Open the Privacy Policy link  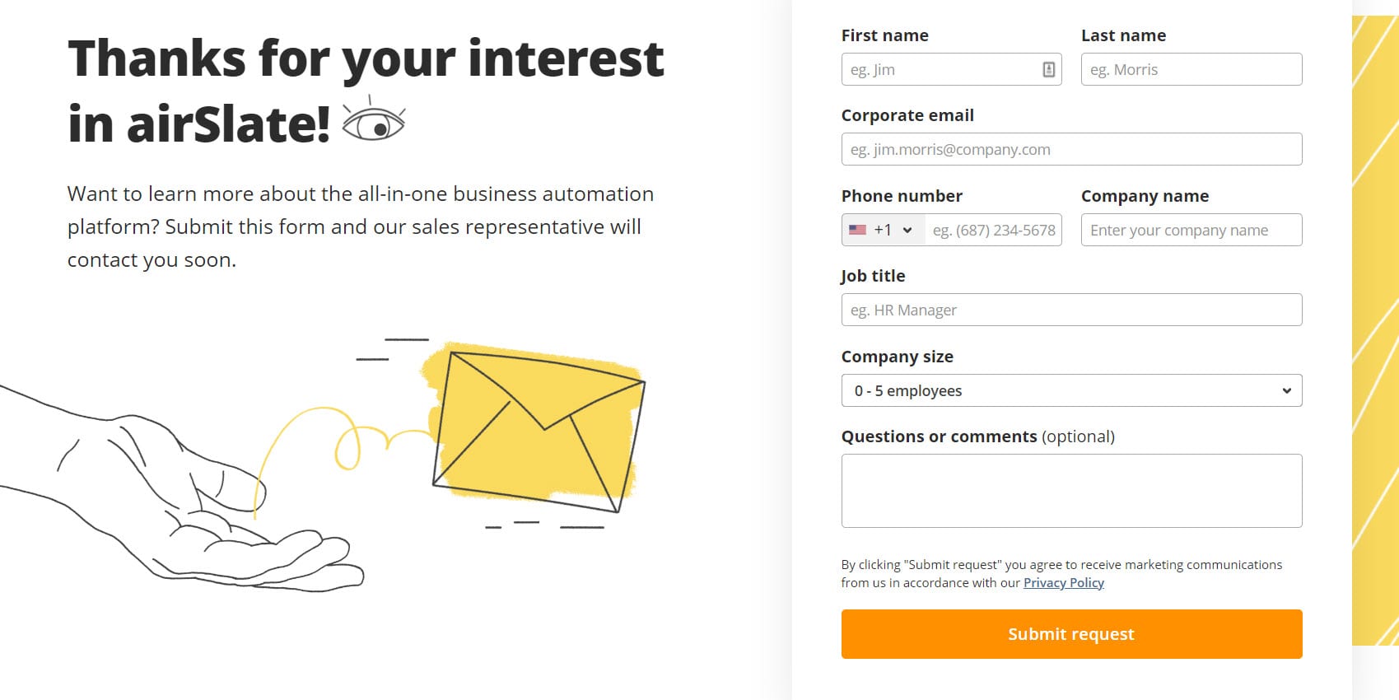coord(1063,583)
